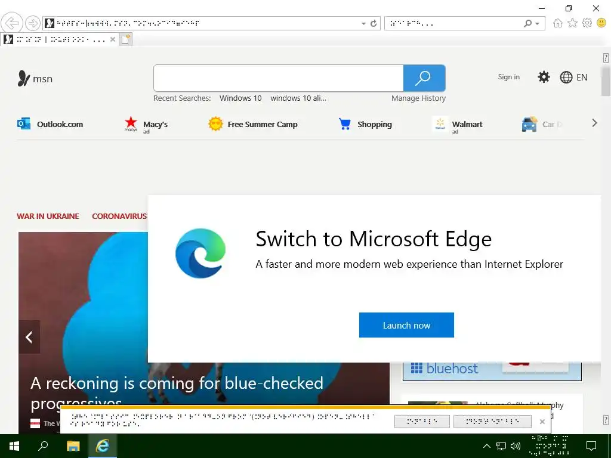The width and height of the screenshot is (611, 458).
Task: Open Free Summer Camp shortcut
Action: 253,124
